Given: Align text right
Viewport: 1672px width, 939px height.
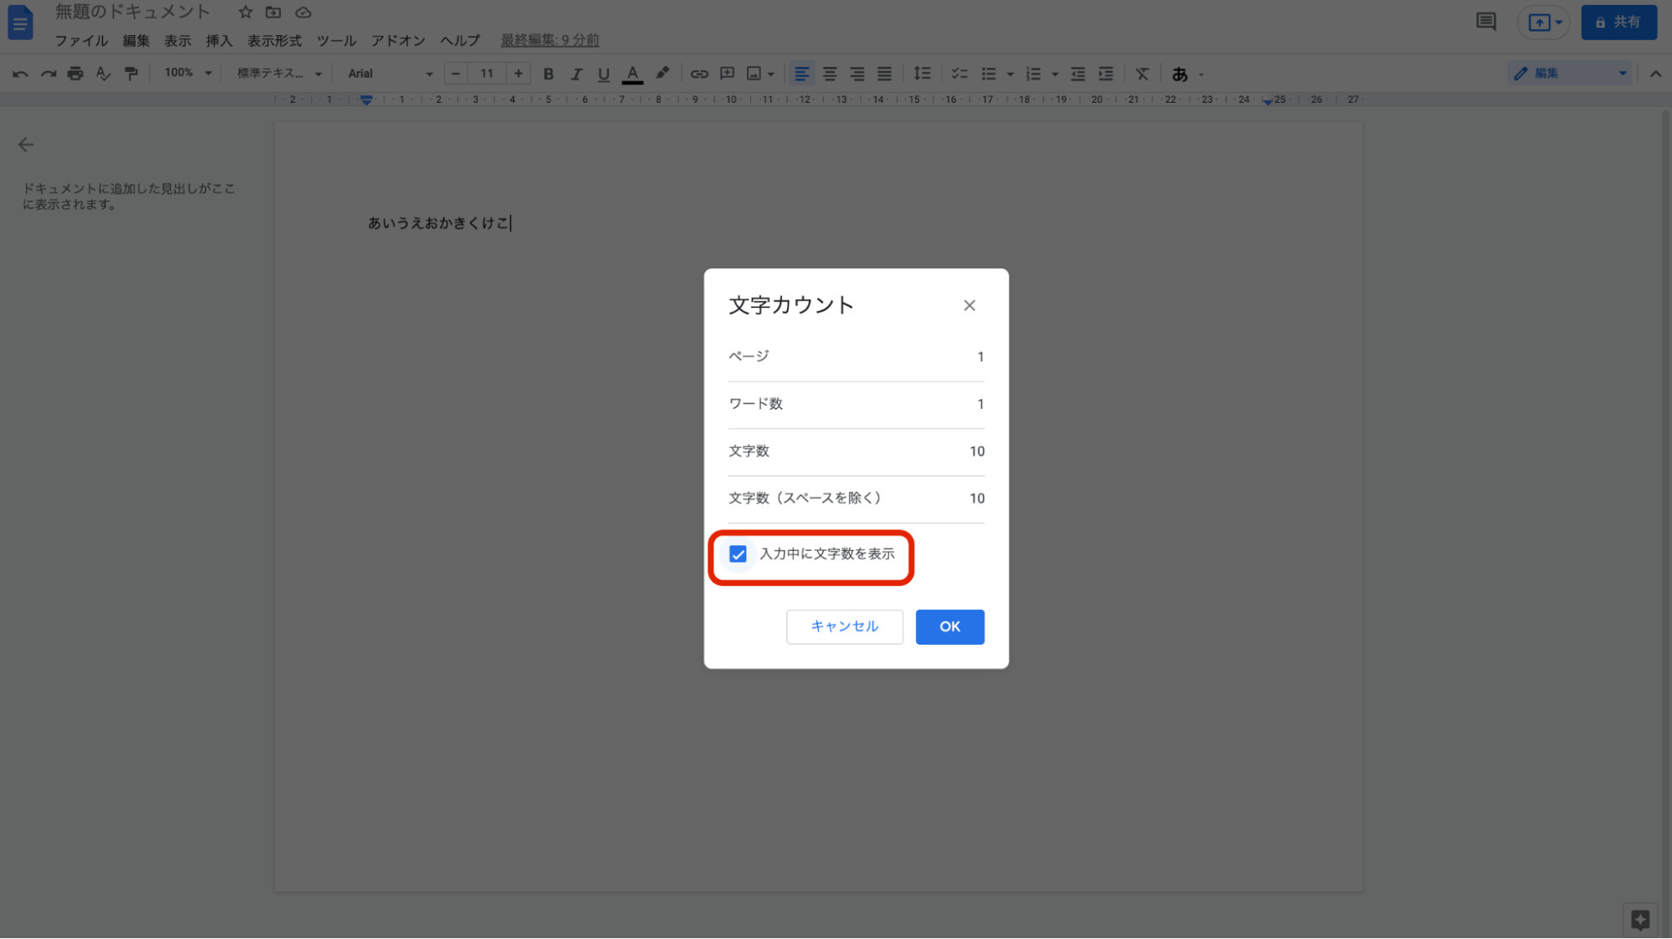Looking at the screenshot, I should click(857, 74).
